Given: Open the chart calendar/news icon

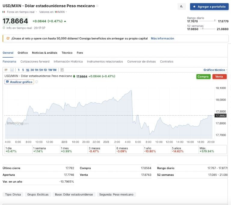Looking at the screenshot, I should click(x=62, y=70).
